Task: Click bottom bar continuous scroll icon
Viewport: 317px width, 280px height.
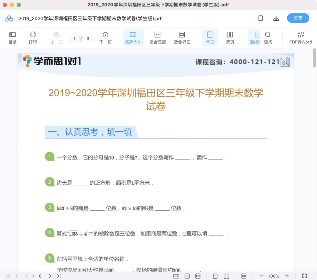Action: (244, 276)
